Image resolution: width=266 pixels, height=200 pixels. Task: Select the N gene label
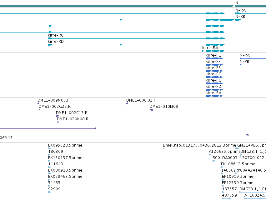coord(237,3)
